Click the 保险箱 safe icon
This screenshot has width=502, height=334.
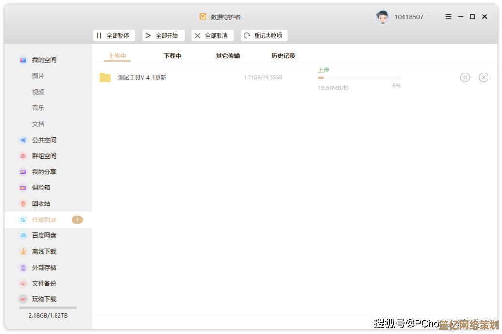click(23, 188)
